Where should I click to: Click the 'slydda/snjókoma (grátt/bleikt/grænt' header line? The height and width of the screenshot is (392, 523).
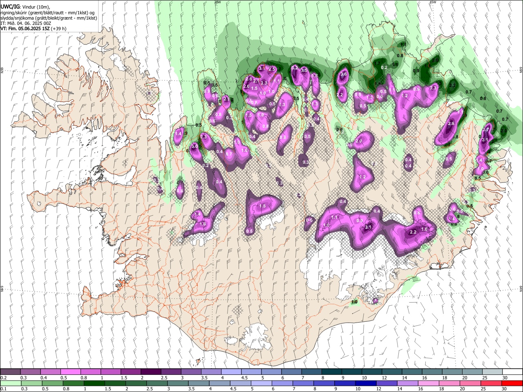(x=49, y=18)
